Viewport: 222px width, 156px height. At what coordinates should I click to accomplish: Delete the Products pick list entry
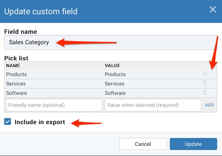pos(205,74)
